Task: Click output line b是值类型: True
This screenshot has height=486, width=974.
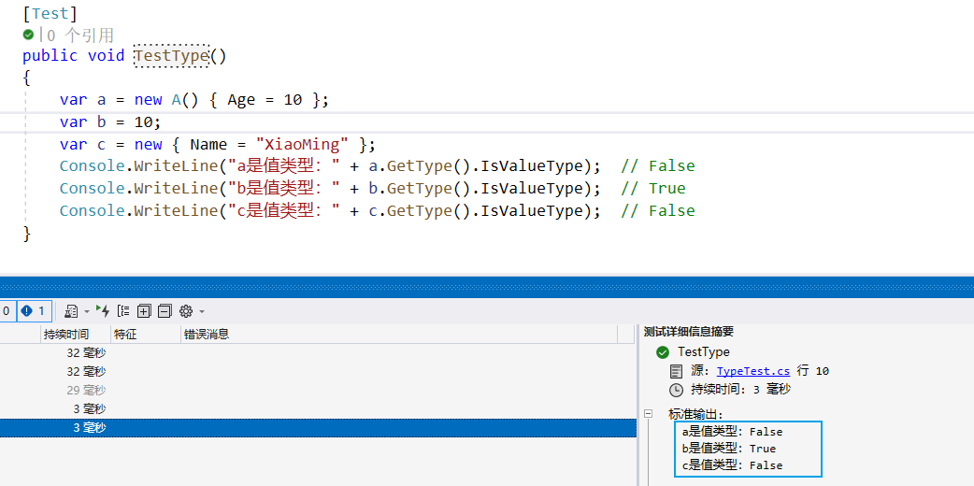Action: point(729,448)
